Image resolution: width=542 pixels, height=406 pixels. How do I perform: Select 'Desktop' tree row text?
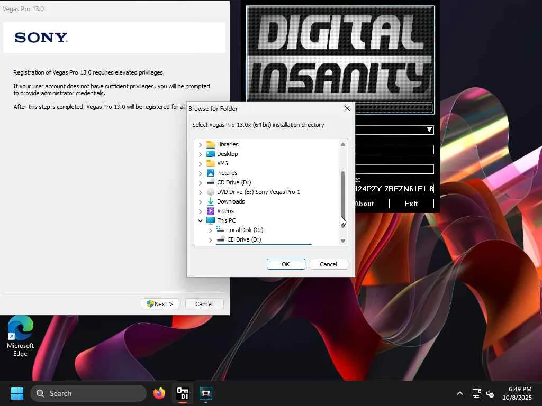pos(228,154)
